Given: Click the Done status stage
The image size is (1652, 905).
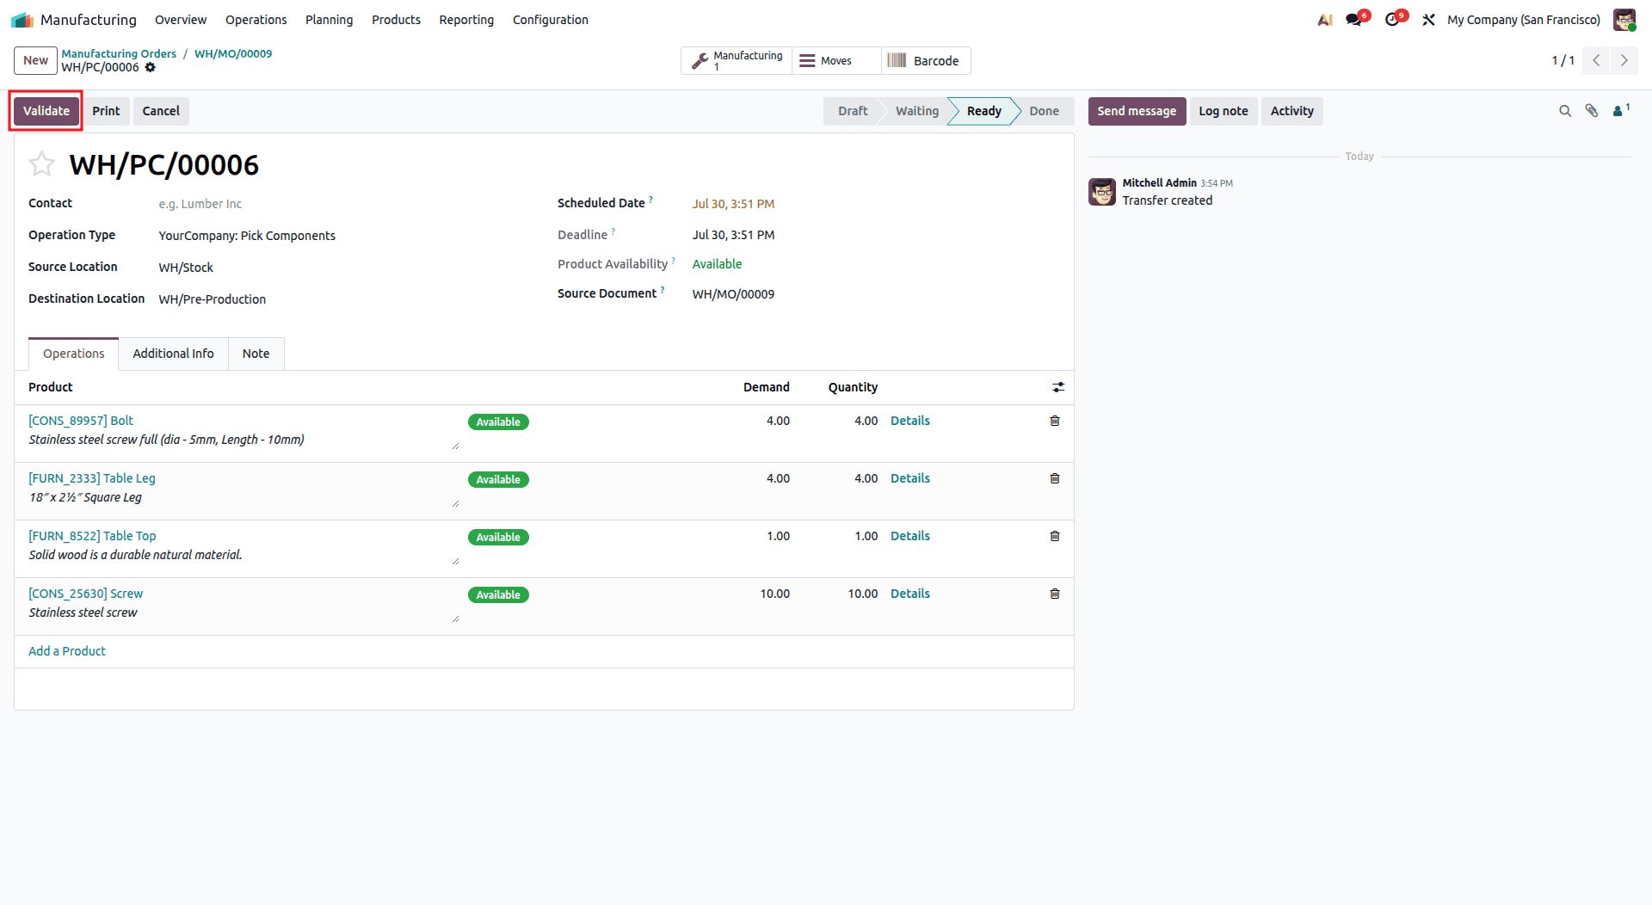Looking at the screenshot, I should point(1045,111).
